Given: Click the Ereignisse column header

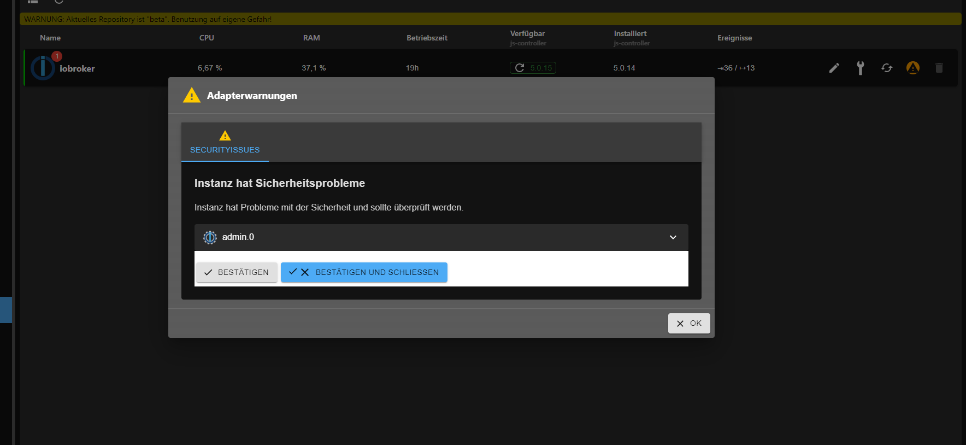Looking at the screenshot, I should pos(734,38).
